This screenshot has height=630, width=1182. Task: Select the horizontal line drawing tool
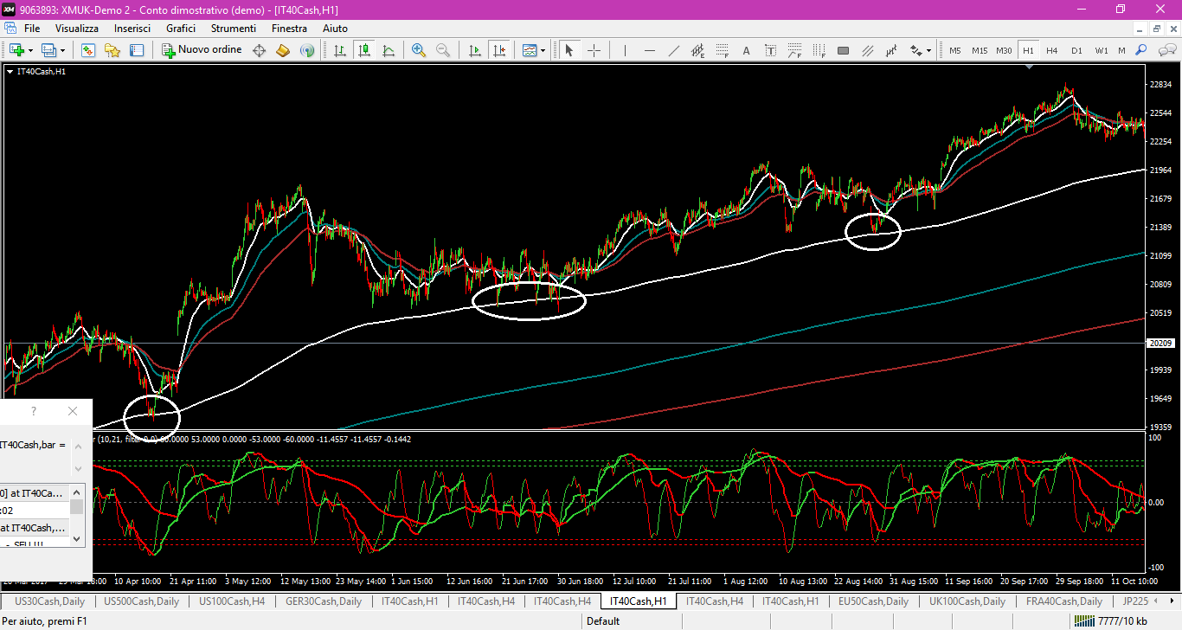[650, 50]
